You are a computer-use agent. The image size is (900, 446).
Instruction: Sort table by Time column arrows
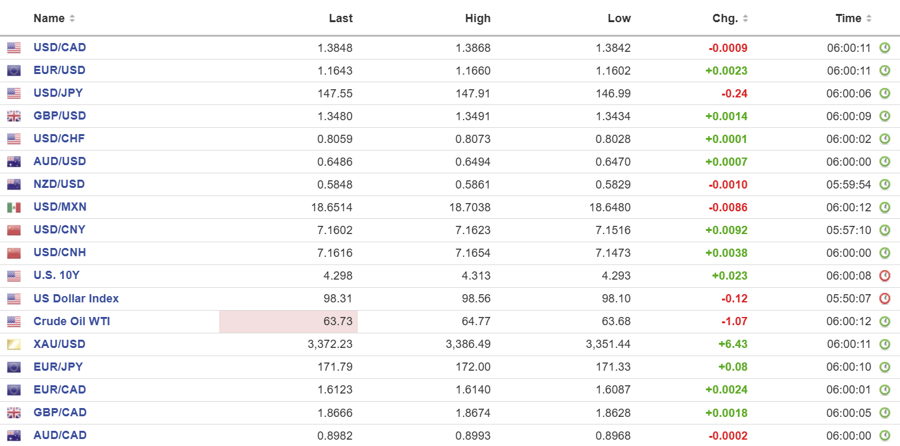click(x=869, y=19)
